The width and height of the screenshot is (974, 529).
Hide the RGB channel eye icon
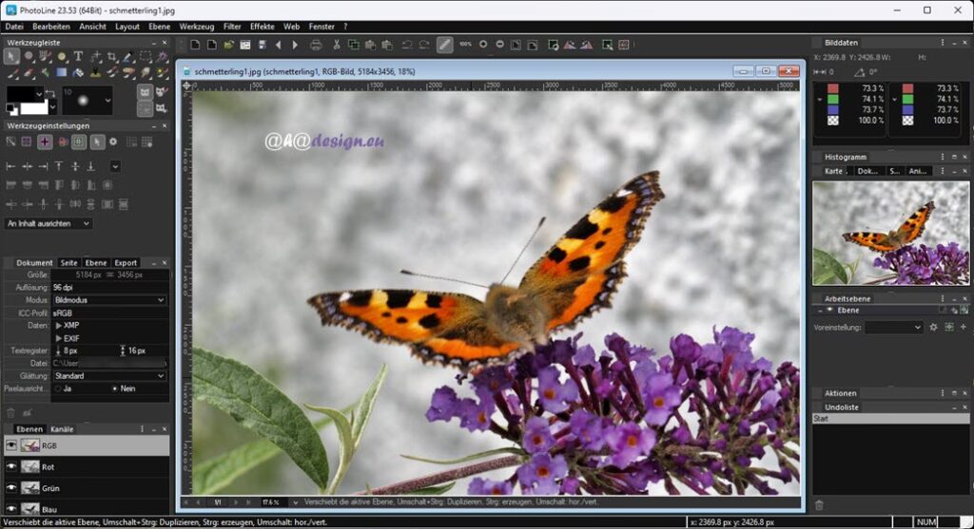[x=11, y=444]
